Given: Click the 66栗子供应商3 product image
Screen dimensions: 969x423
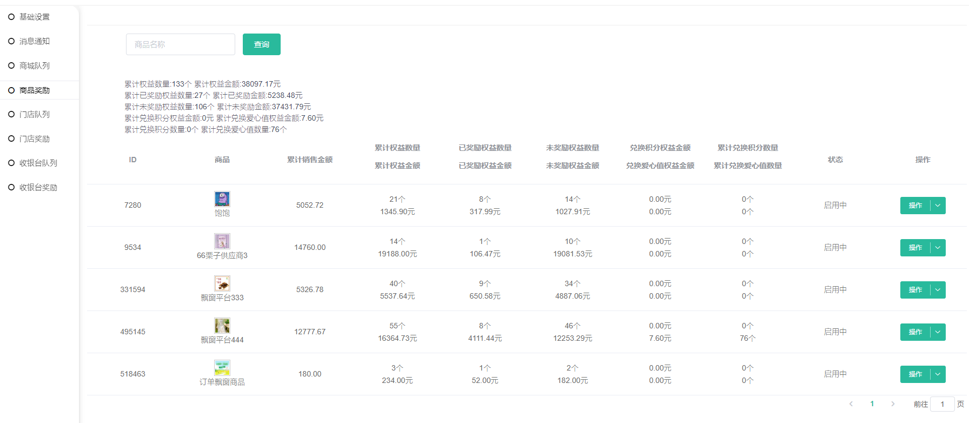Looking at the screenshot, I should (222, 241).
